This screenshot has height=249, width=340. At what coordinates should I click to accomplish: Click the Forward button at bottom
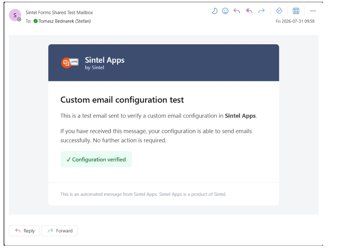point(60,231)
